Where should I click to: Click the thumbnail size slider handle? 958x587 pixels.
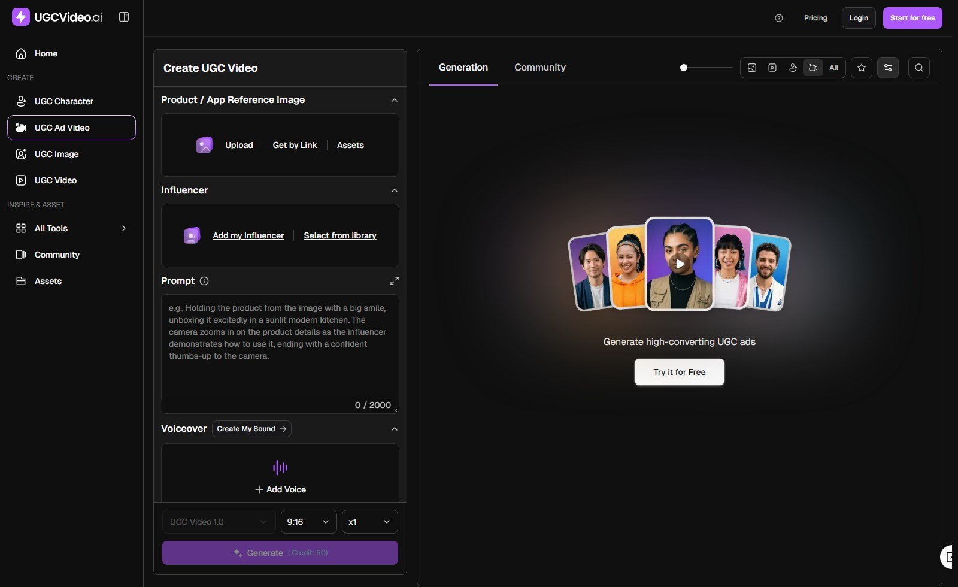coord(684,68)
